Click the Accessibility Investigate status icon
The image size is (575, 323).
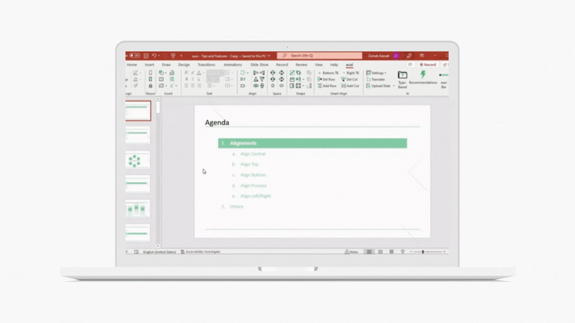click(x=182, y=252)
